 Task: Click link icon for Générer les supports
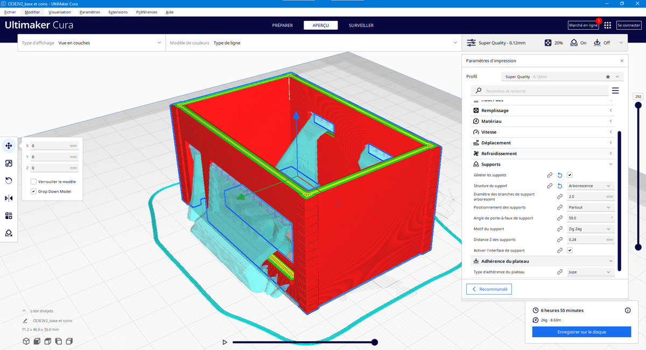550,175
